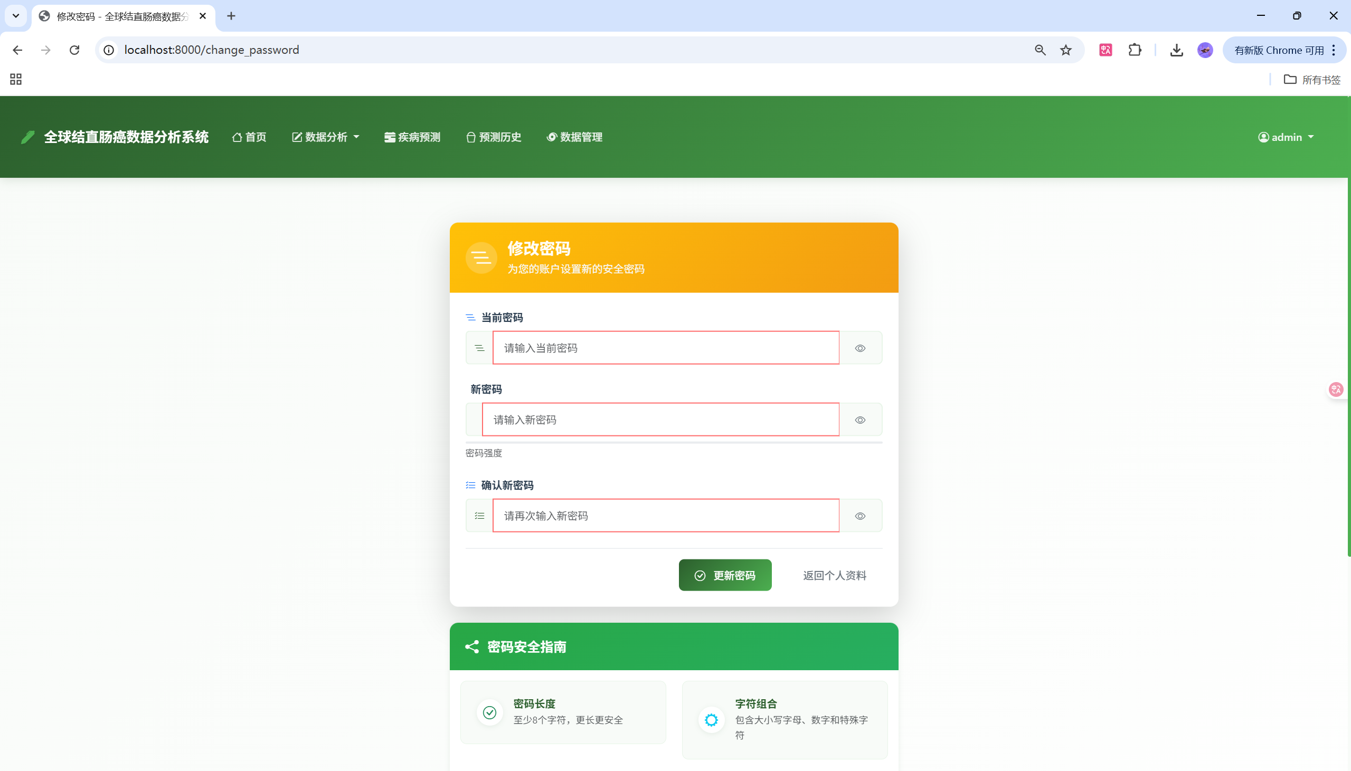This screenshot has height=771, width=1351.
Task: Click the gear icon in 字符组合 card
Action: click(712, 720)
